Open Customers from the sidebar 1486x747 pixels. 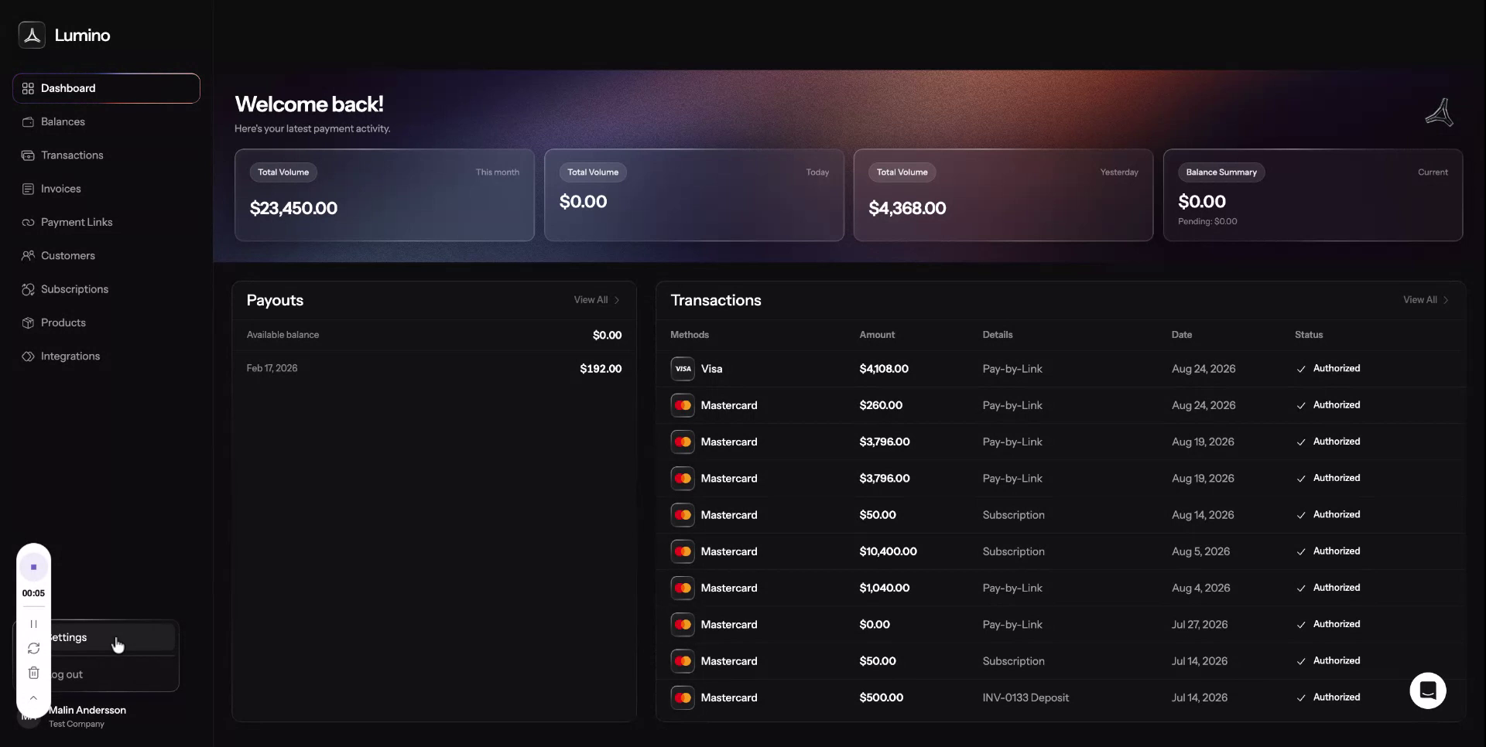(x=106, y=256)
